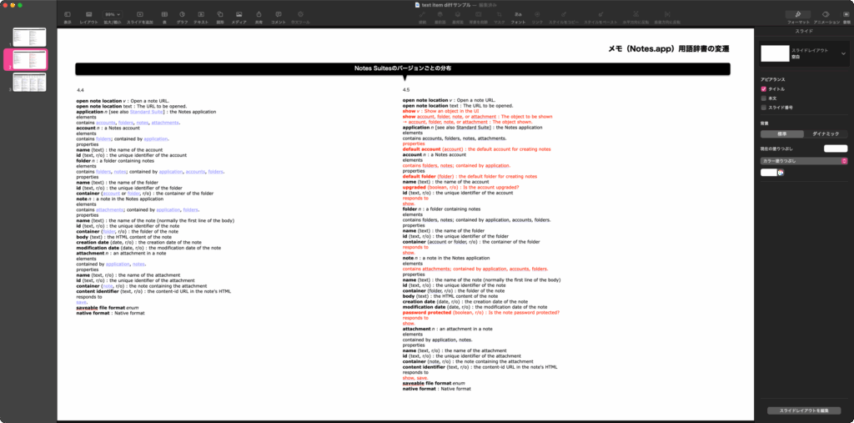Click the スライドレイアウトを編集 button

pyautogui.click(x=804, y=410)
